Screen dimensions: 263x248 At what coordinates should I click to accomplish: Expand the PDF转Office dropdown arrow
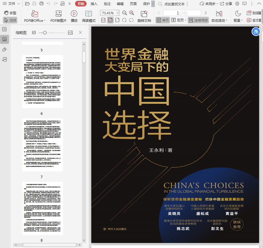coord(45,20)
